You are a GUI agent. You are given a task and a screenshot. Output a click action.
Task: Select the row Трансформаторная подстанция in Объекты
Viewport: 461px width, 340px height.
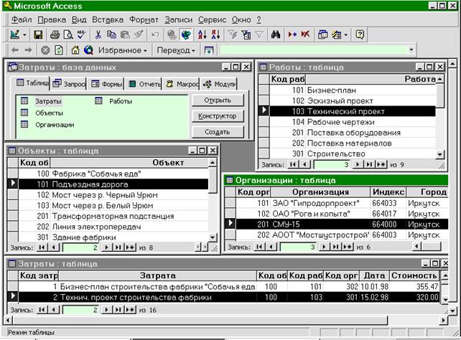(113, 216)
